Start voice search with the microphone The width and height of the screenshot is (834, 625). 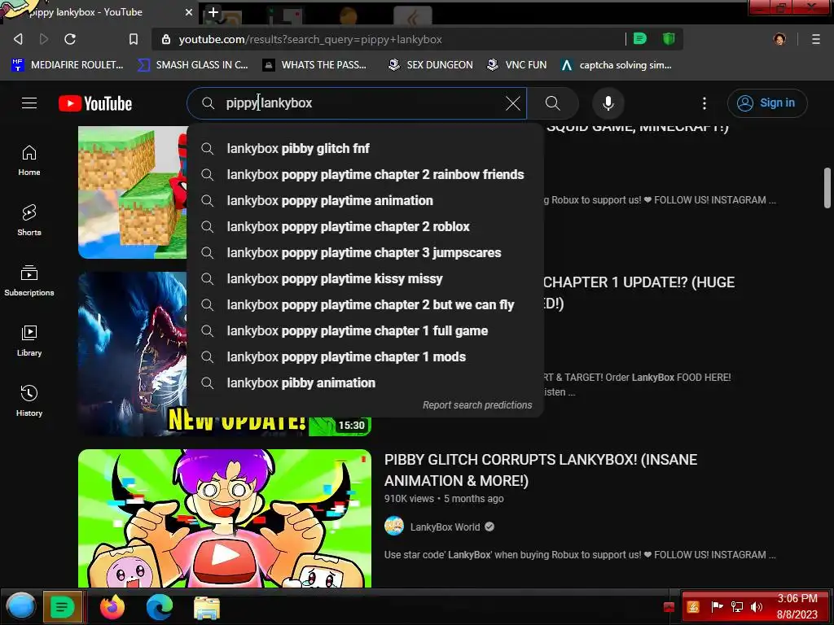pyautogui.click(x=608, y=103)
